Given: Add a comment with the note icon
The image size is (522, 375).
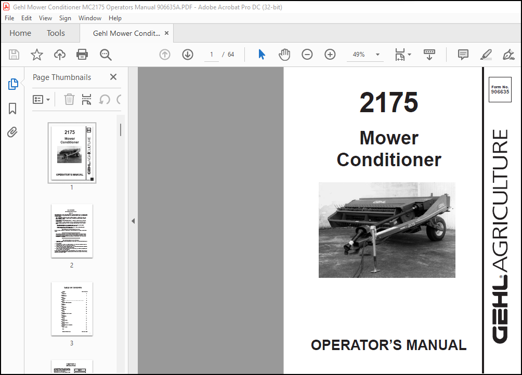Looking at the screenshot, I should tap(463, 55).
